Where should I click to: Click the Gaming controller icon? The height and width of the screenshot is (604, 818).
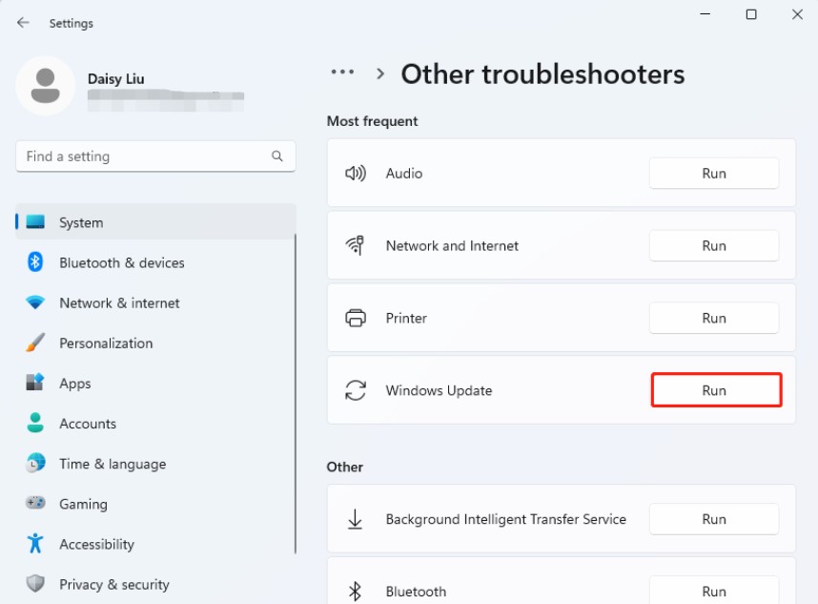[35, 503]
